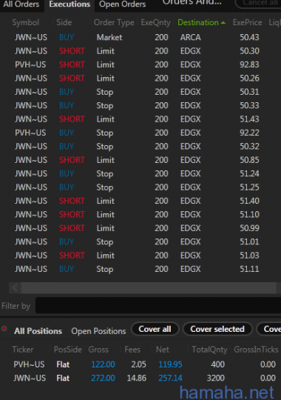Click the Cover all button
The width and height of the screenshot is (281, 400).
(x=155, y=329)
